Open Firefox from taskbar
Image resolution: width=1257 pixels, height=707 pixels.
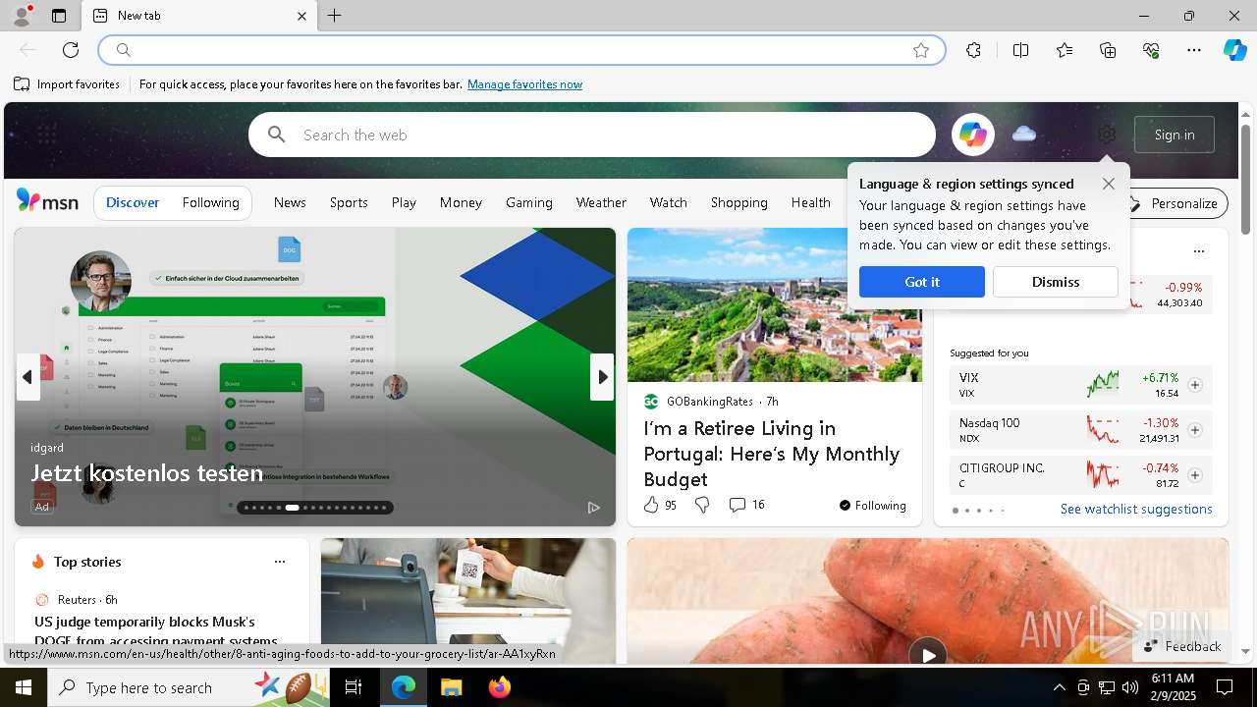[499, 687]
